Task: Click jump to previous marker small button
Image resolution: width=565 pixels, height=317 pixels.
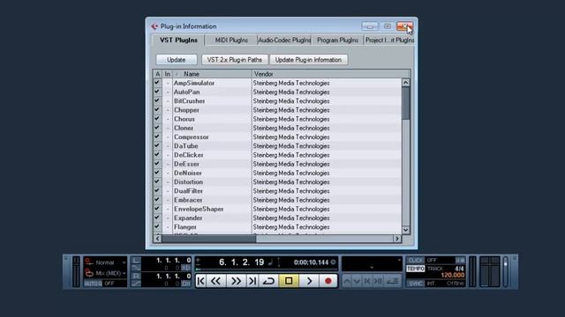Action: [367, 281]
